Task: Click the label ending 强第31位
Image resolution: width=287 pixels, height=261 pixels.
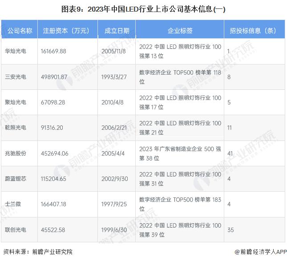Action: pyautogui.click(x=180, y=179)
